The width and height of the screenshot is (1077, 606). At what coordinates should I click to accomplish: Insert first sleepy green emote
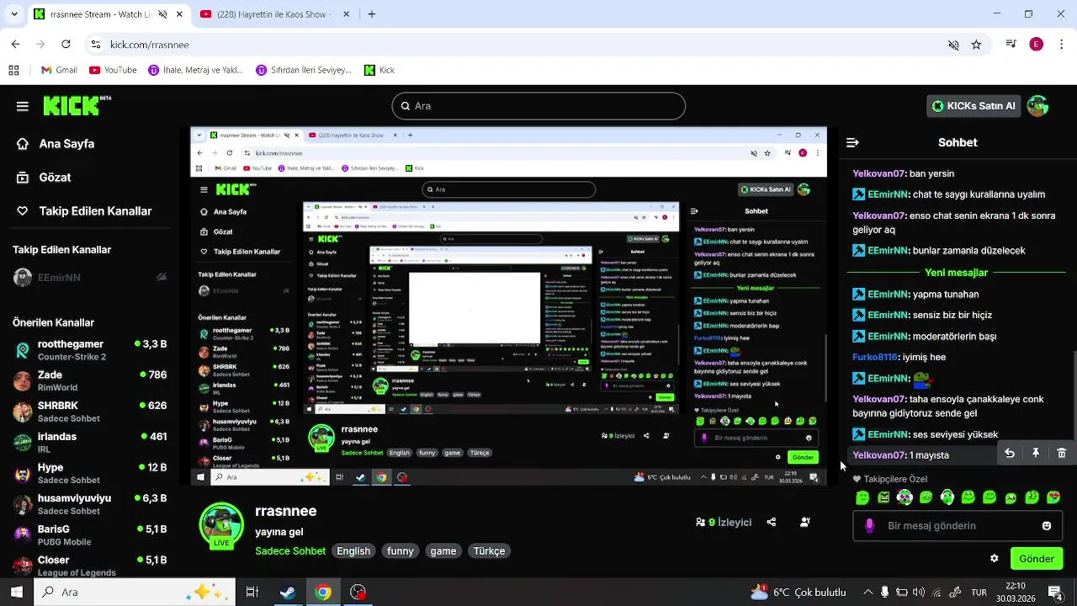tap(862, 497)
